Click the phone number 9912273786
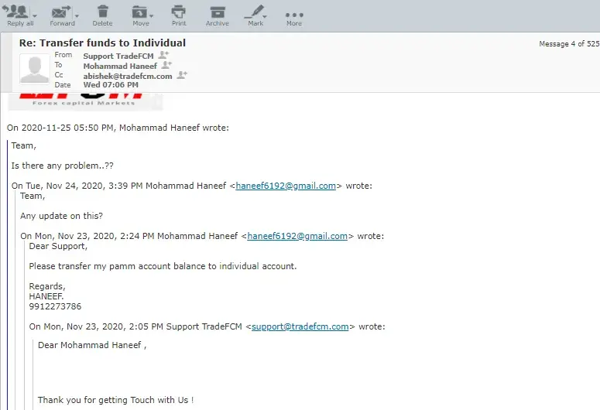 tap(55, 306)
